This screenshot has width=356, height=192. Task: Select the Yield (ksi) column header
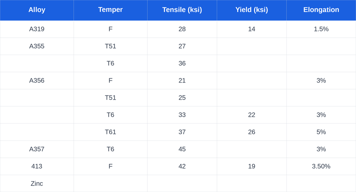(x=252, y=10)
